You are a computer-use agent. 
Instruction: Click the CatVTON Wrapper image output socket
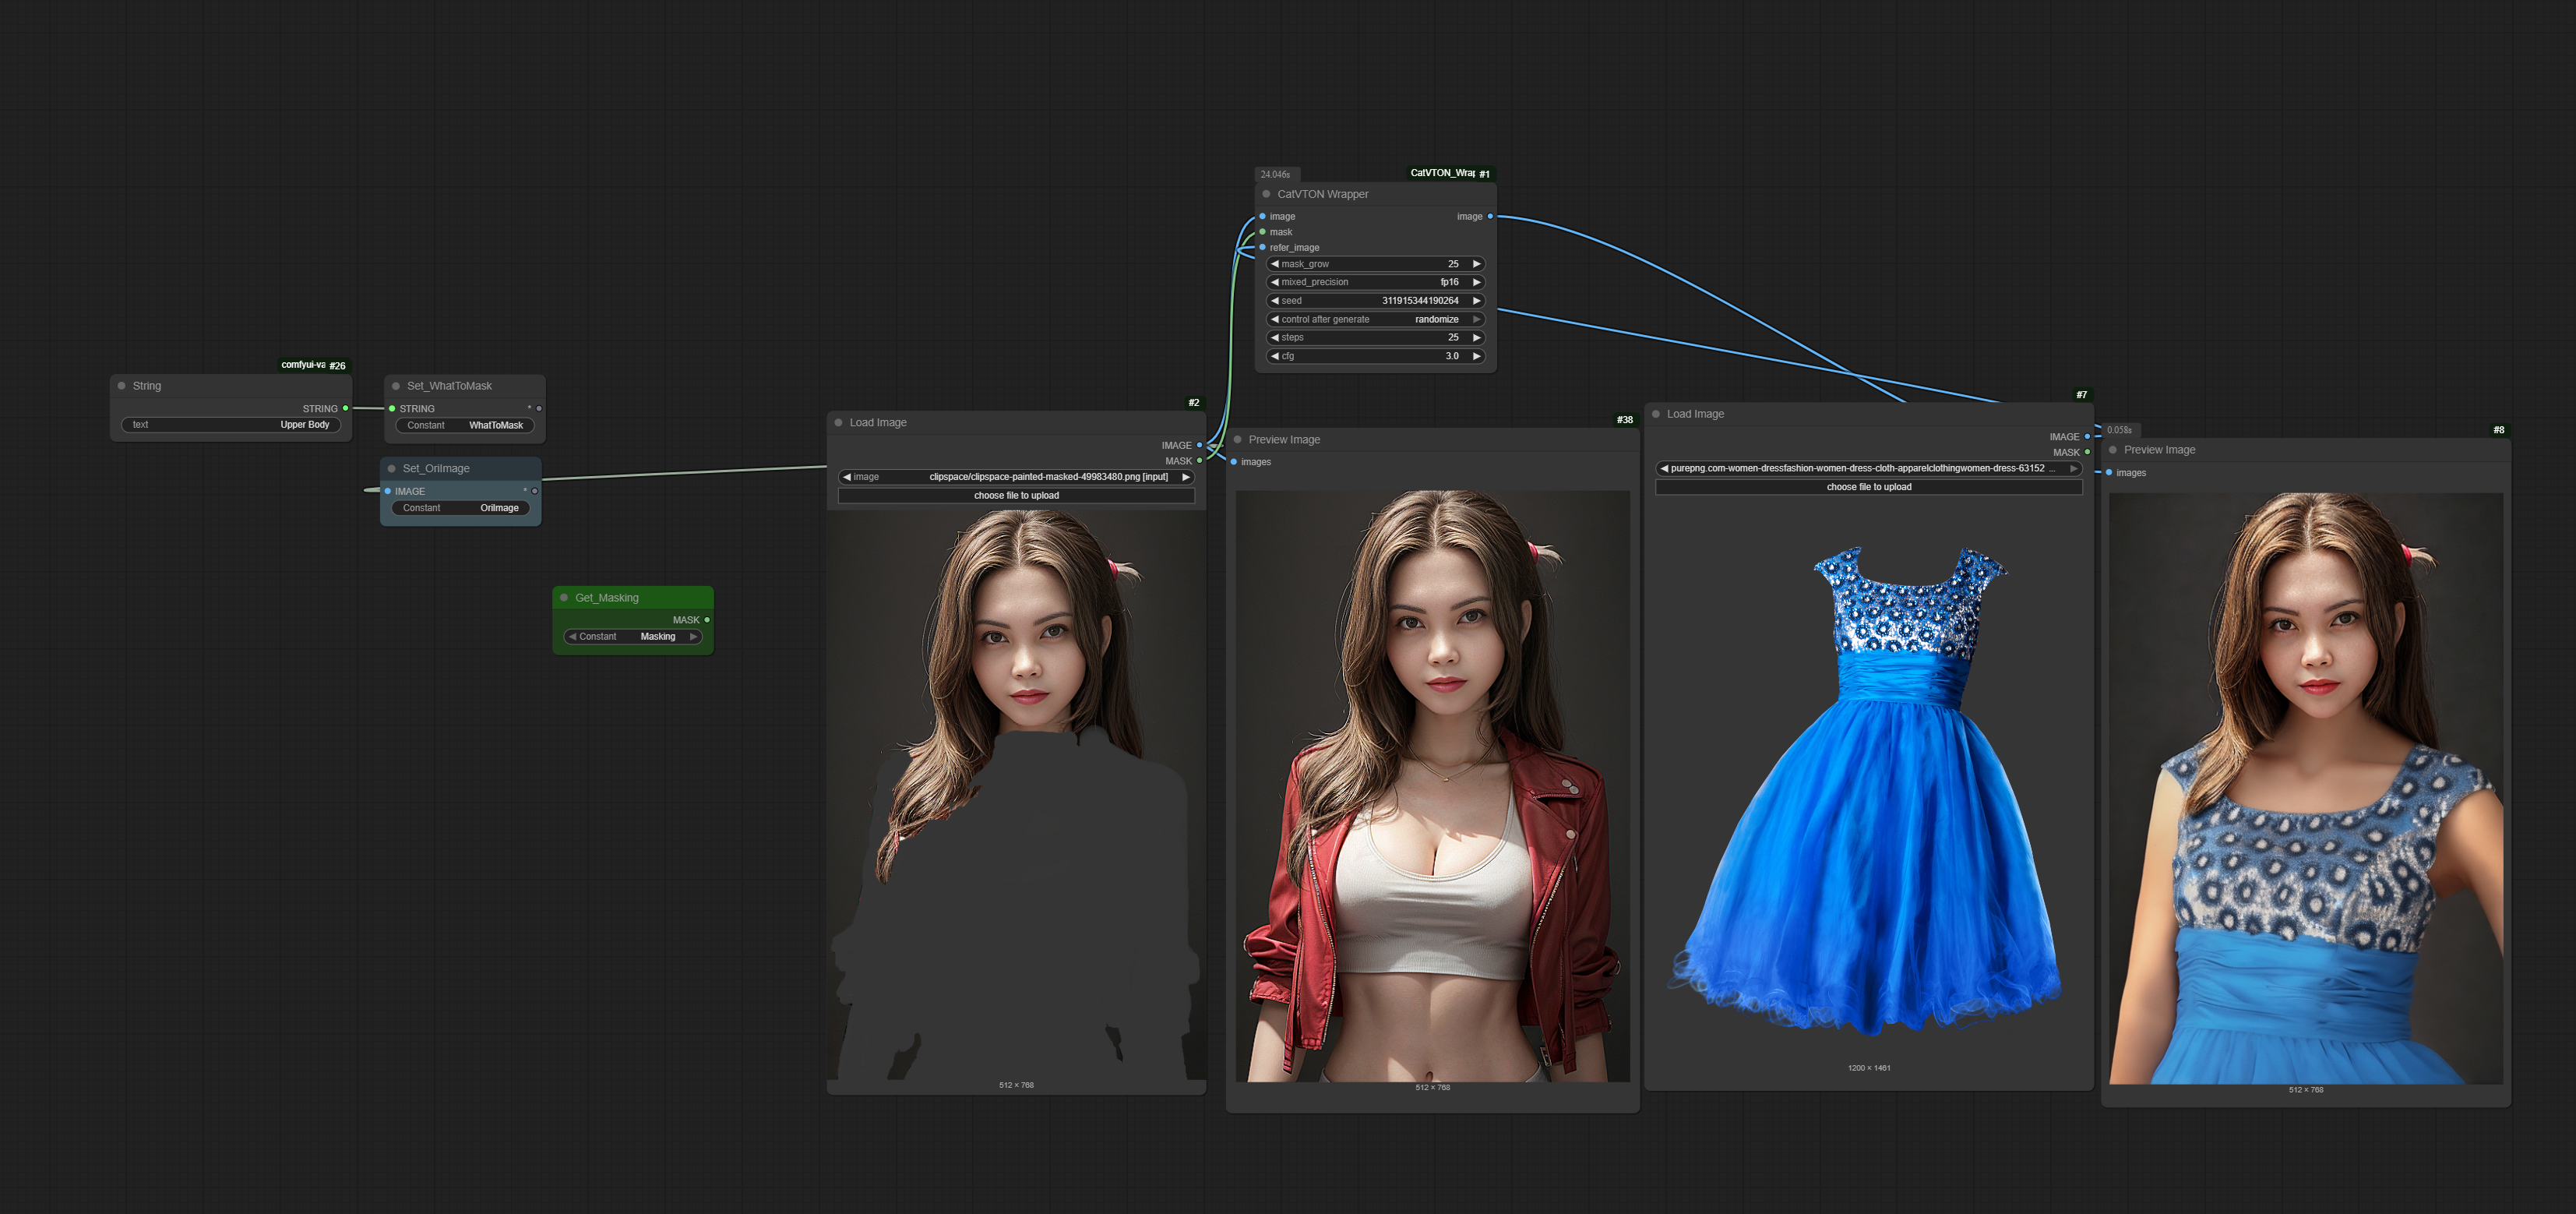click(x=1490, y=217)
